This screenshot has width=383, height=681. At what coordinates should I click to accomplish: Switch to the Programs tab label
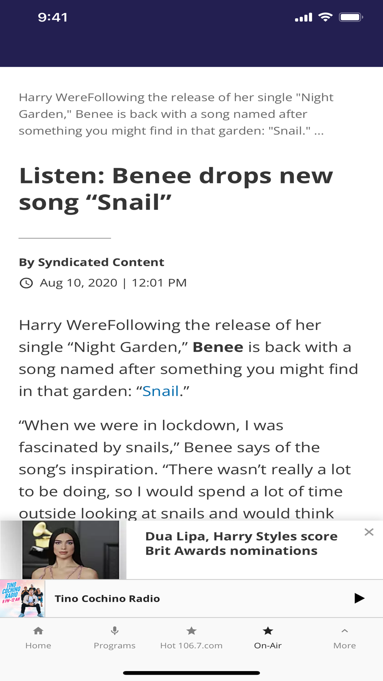point(115,646)
